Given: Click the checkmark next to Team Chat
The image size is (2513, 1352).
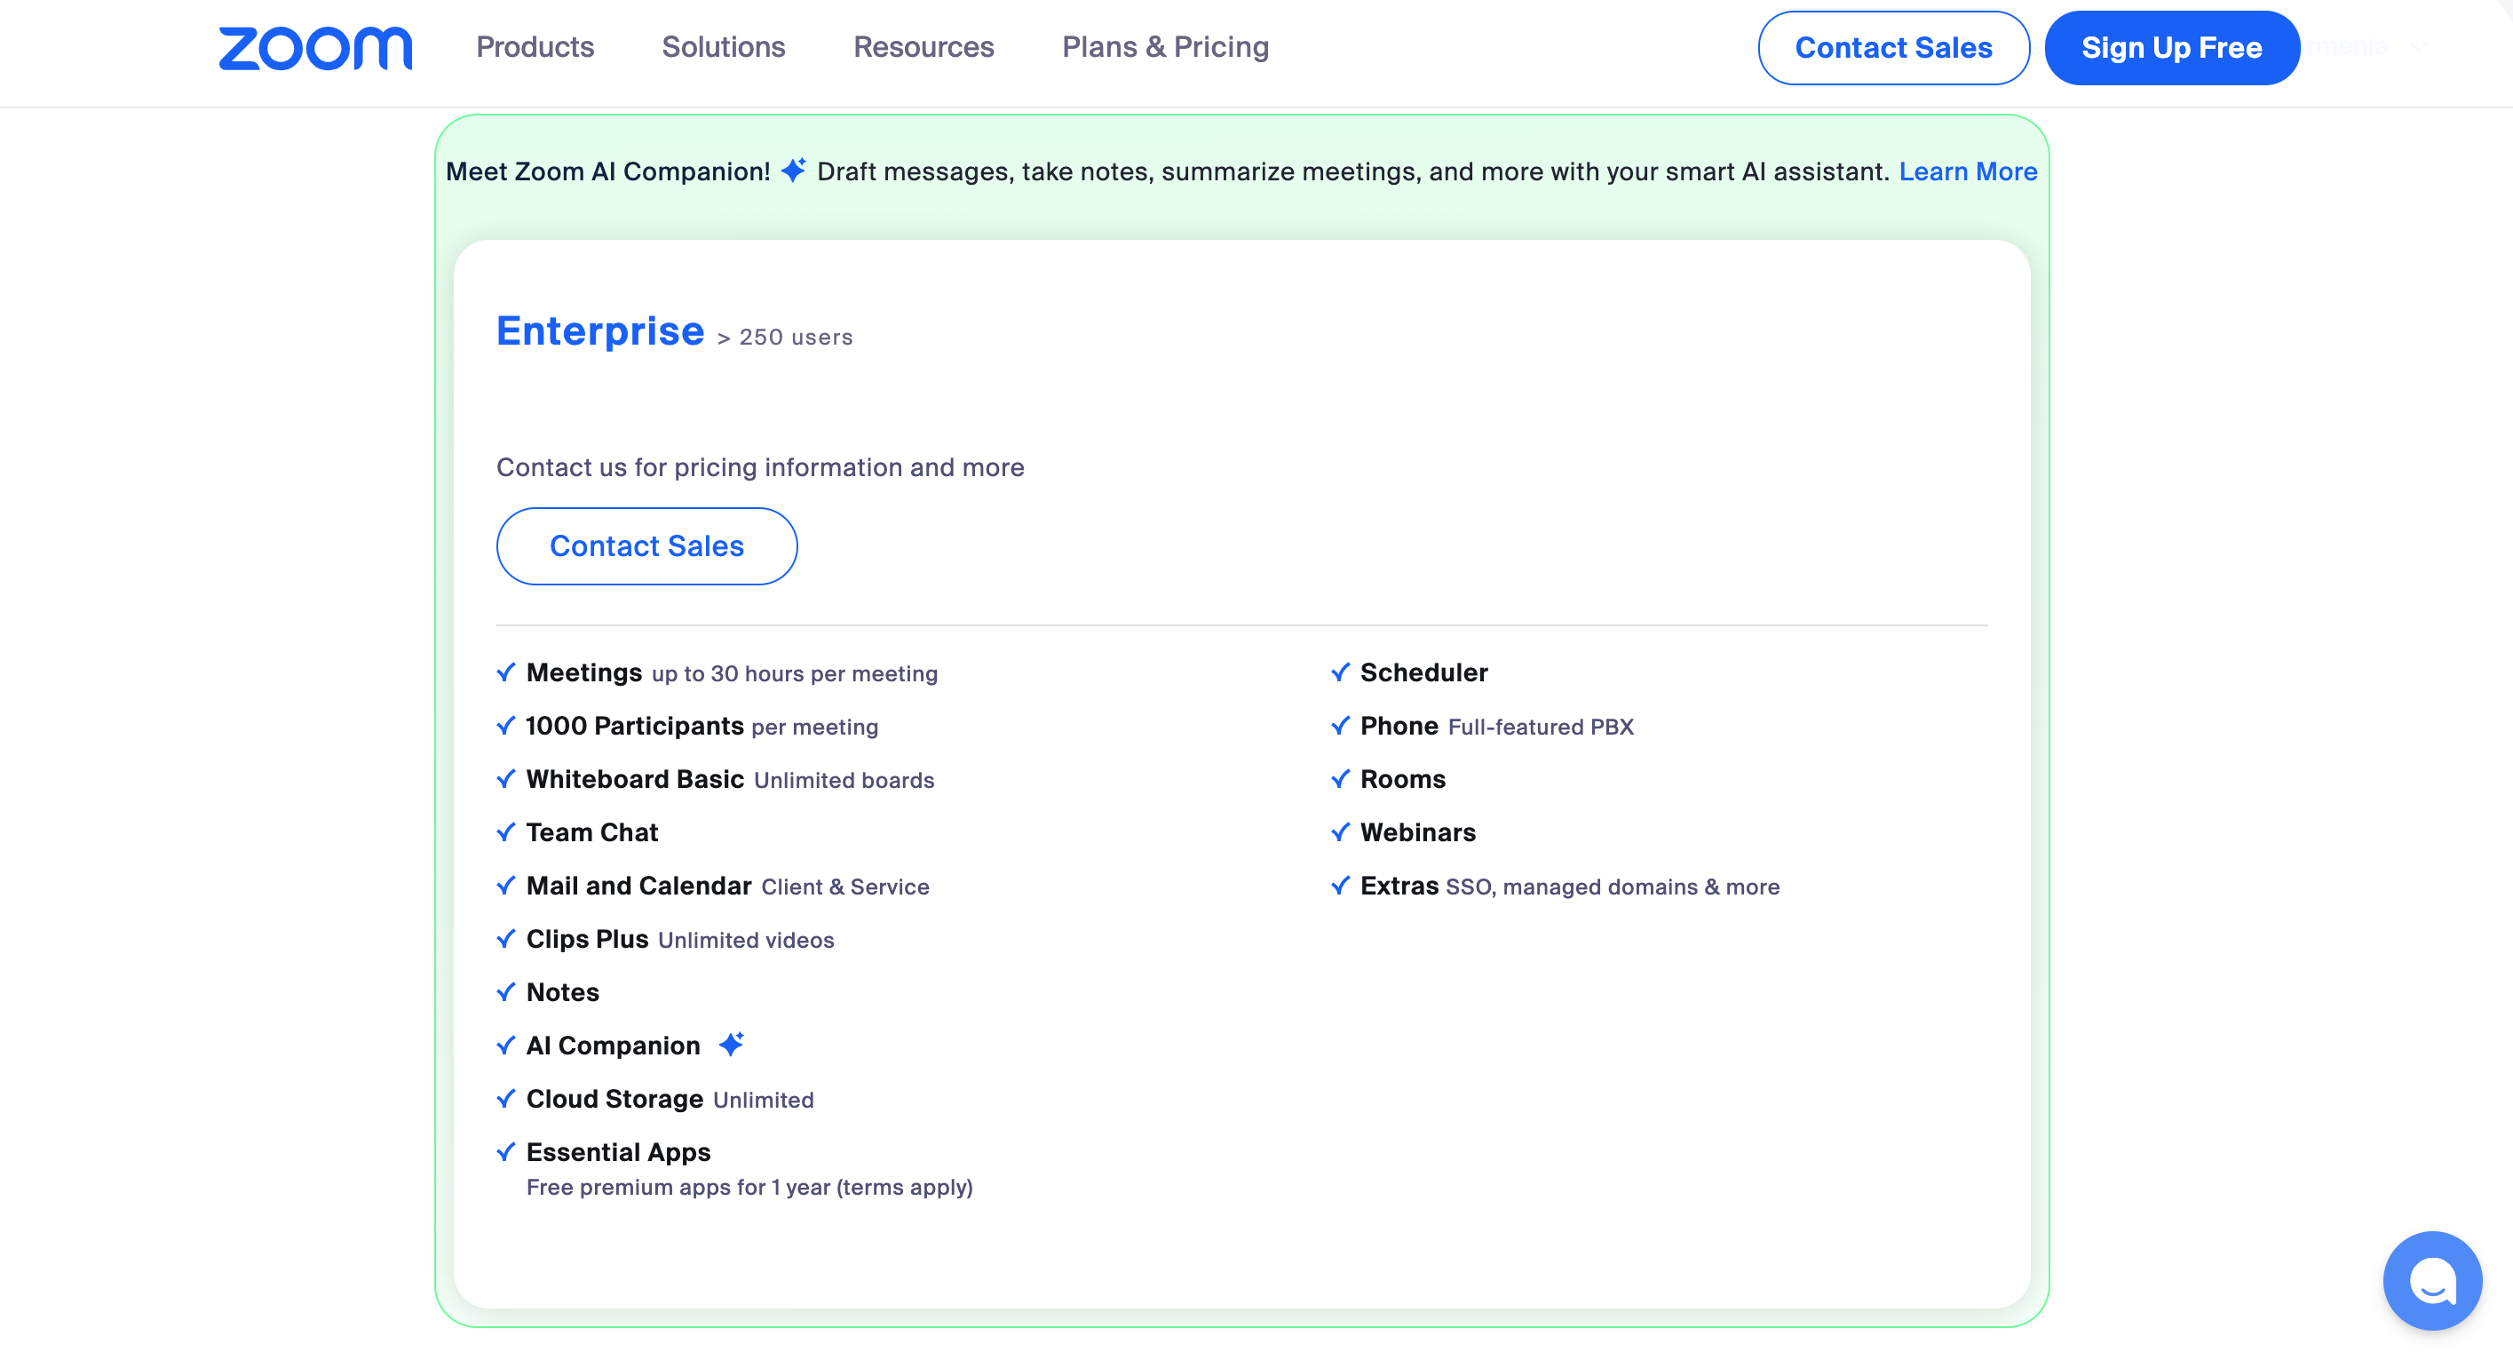Looking at the screenshot, I should click(505, 831).
